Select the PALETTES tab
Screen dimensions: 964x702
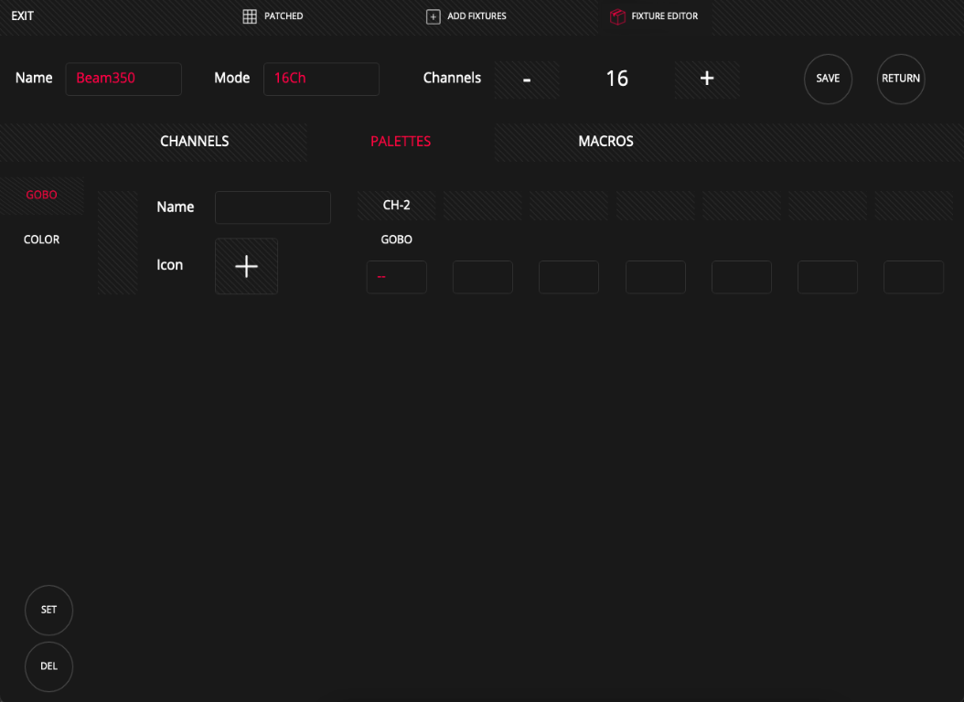[401, 142]
